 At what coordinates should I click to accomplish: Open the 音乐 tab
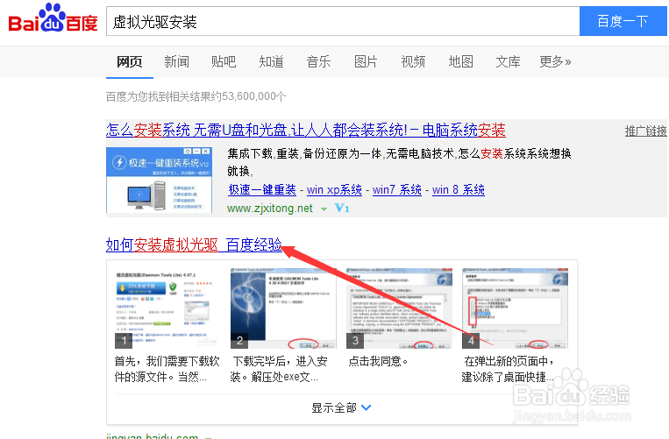(318, 62)
